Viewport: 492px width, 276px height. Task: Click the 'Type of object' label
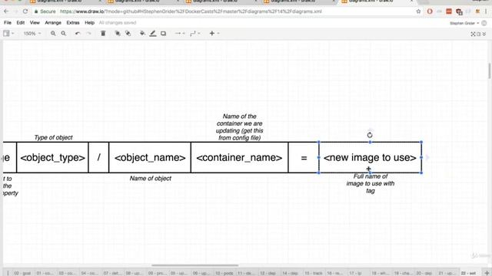tap(53, 137)
